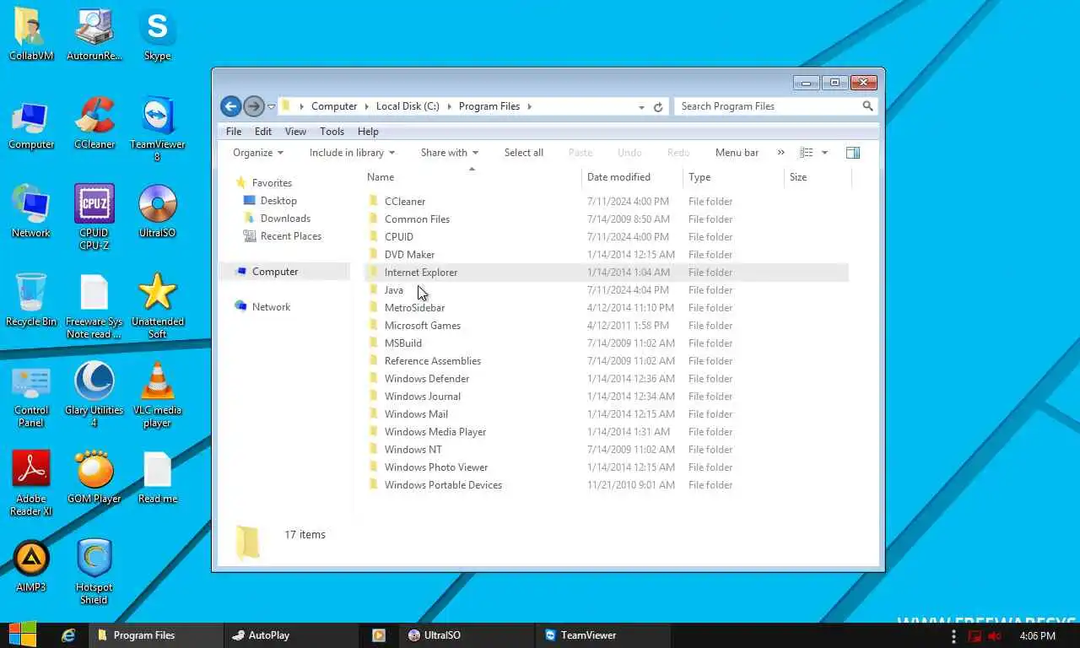Select the Freeware Sys Note desktop file

[94, 305]
